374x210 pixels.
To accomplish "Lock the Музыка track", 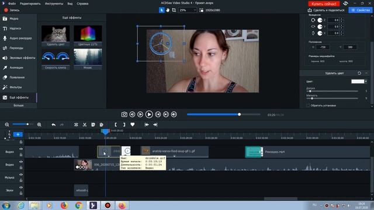I will click(x=21, y=180).
